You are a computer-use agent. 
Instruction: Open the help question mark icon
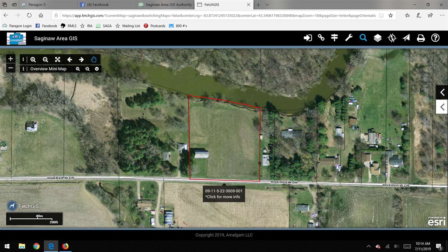(435, 38)
